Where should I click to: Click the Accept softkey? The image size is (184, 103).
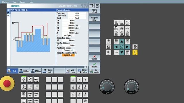coord(95,65)
